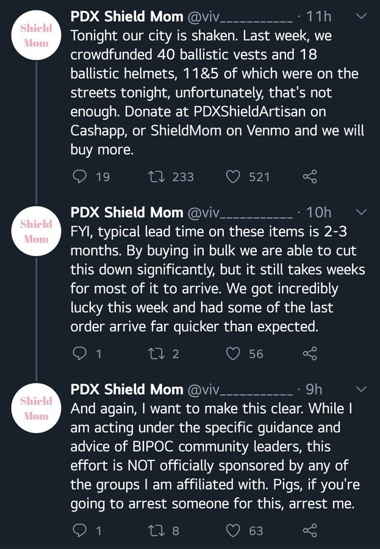Viewport: 380px width, 549px height.
Task: Open the chevron menu on the 9h tweet
Action: 361,389
